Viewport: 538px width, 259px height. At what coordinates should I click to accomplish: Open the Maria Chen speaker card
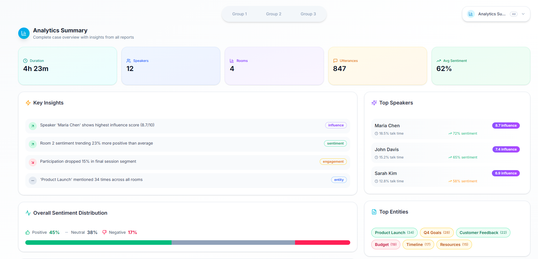(447, 129)
